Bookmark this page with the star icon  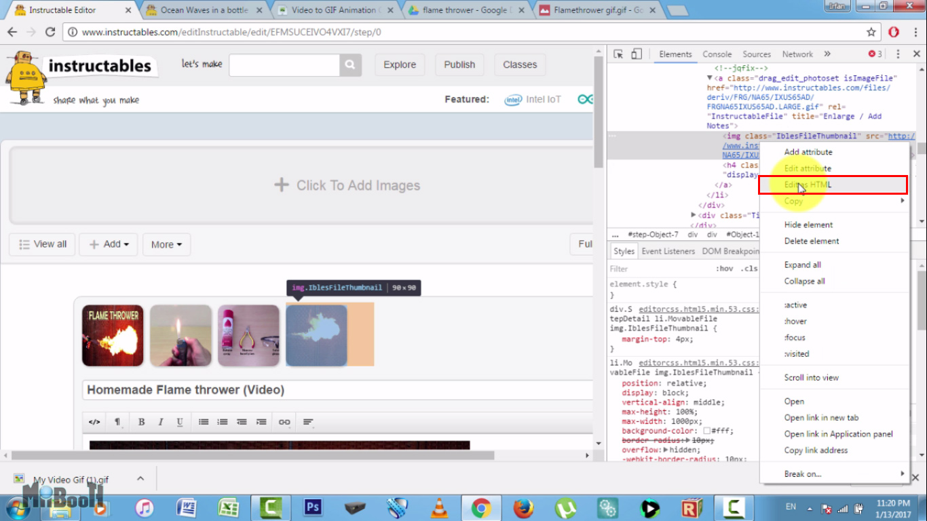pos(871,32)
